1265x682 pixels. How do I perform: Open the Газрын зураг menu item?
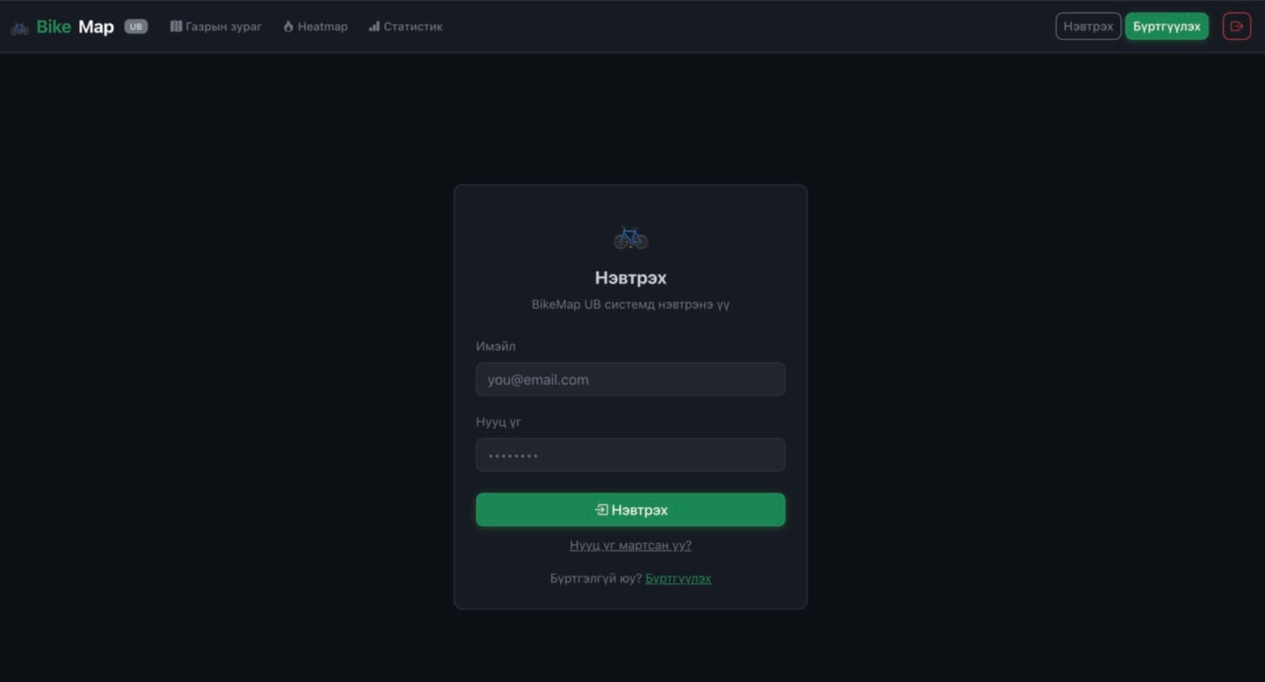click(216, 27)
